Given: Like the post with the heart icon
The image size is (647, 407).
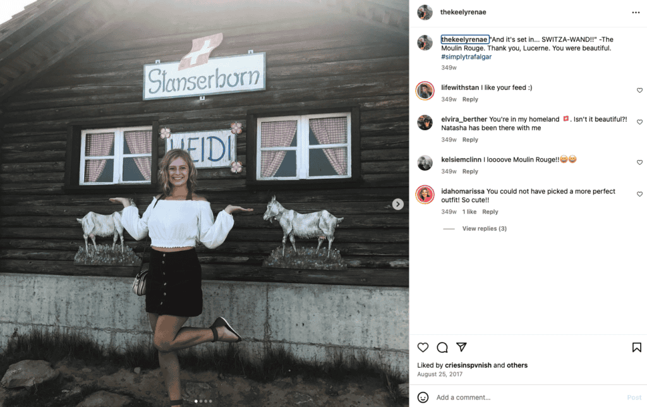Looking at the screenshot, I should pos(423,347).
